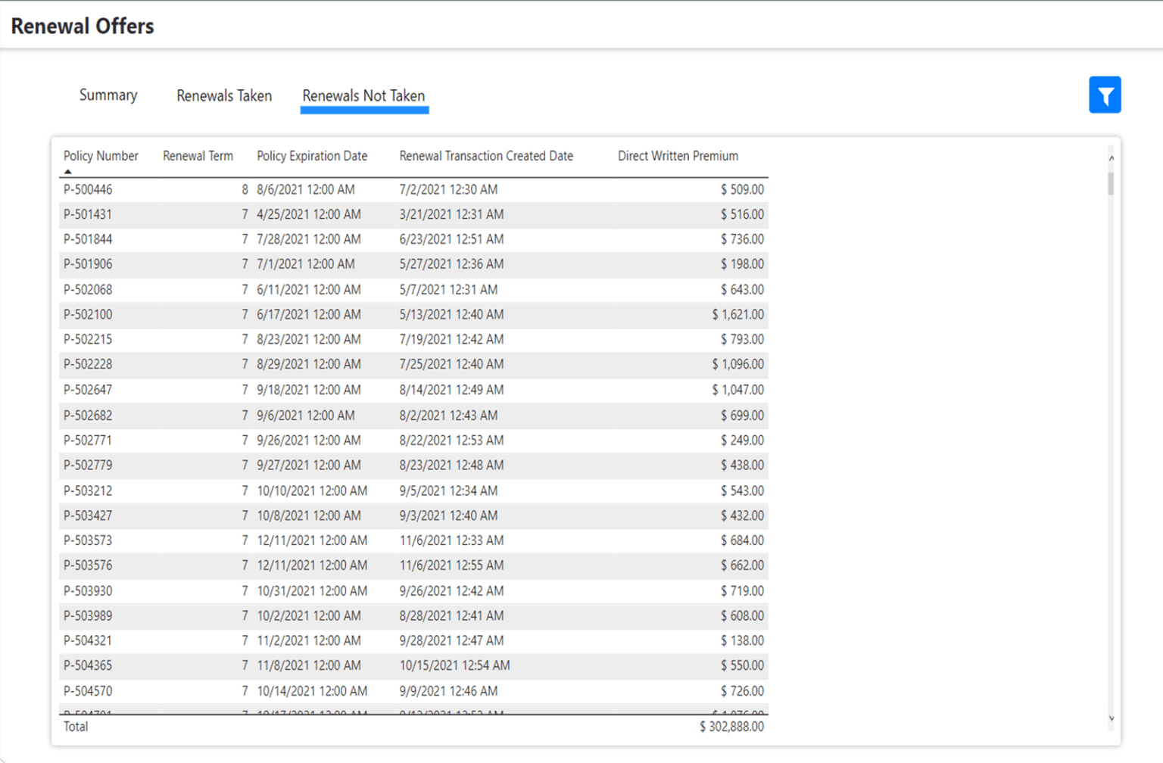Select policy P-500446 row
This screenshot has width=1163, height=763.
click(x=88, y=189)
